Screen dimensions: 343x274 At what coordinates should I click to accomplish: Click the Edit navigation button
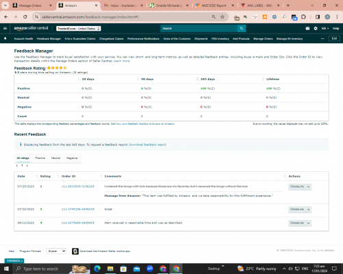(x=334, y=38)
